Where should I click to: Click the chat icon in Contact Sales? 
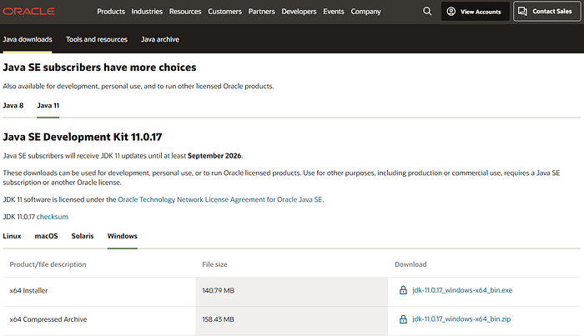coord(522,12)
